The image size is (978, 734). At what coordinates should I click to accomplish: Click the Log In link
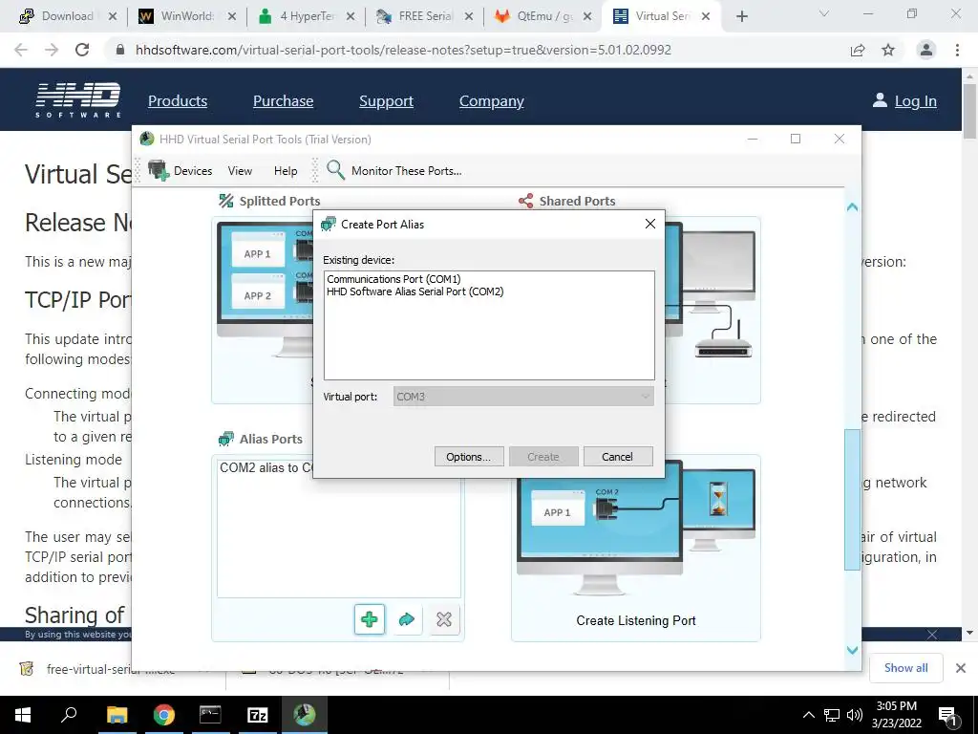point(915,100)
